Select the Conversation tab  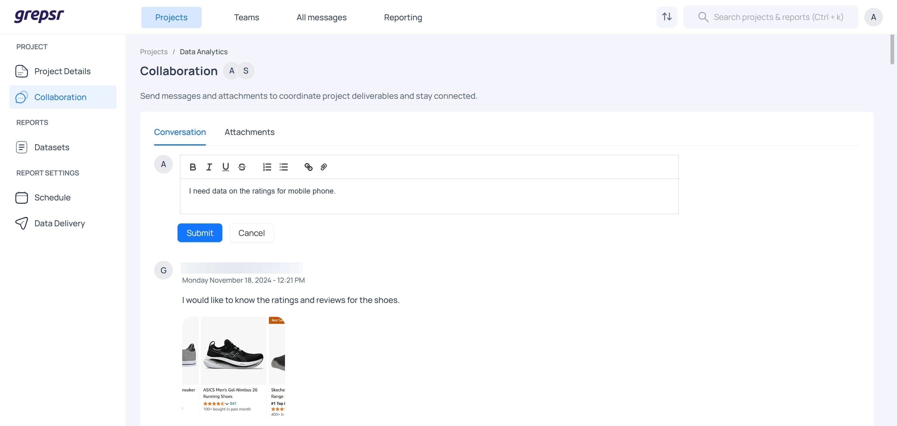click(x=180, y=132)
